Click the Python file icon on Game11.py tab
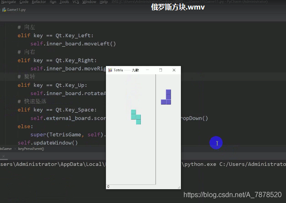Screen dimensions: 286x203 click(4, 10)
